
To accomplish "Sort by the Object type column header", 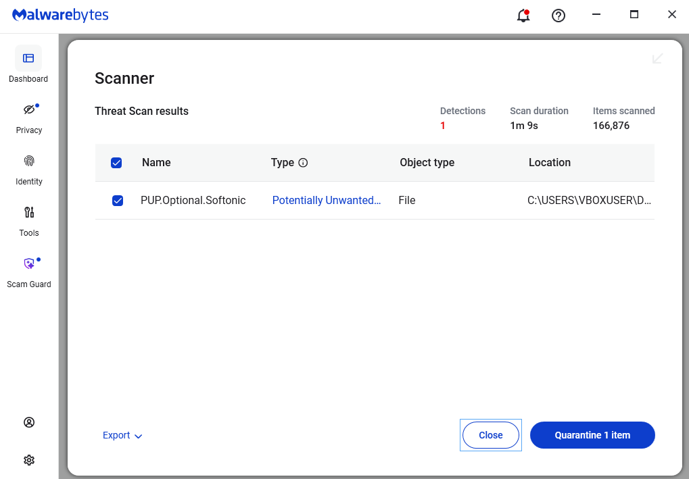I will tap(427, 162).
